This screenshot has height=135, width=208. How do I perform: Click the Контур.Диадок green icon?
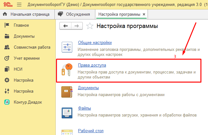7,102
